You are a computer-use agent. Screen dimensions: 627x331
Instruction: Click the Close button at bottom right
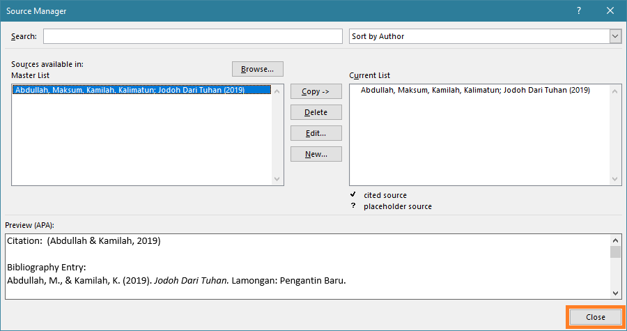click(x=596, y=317)
